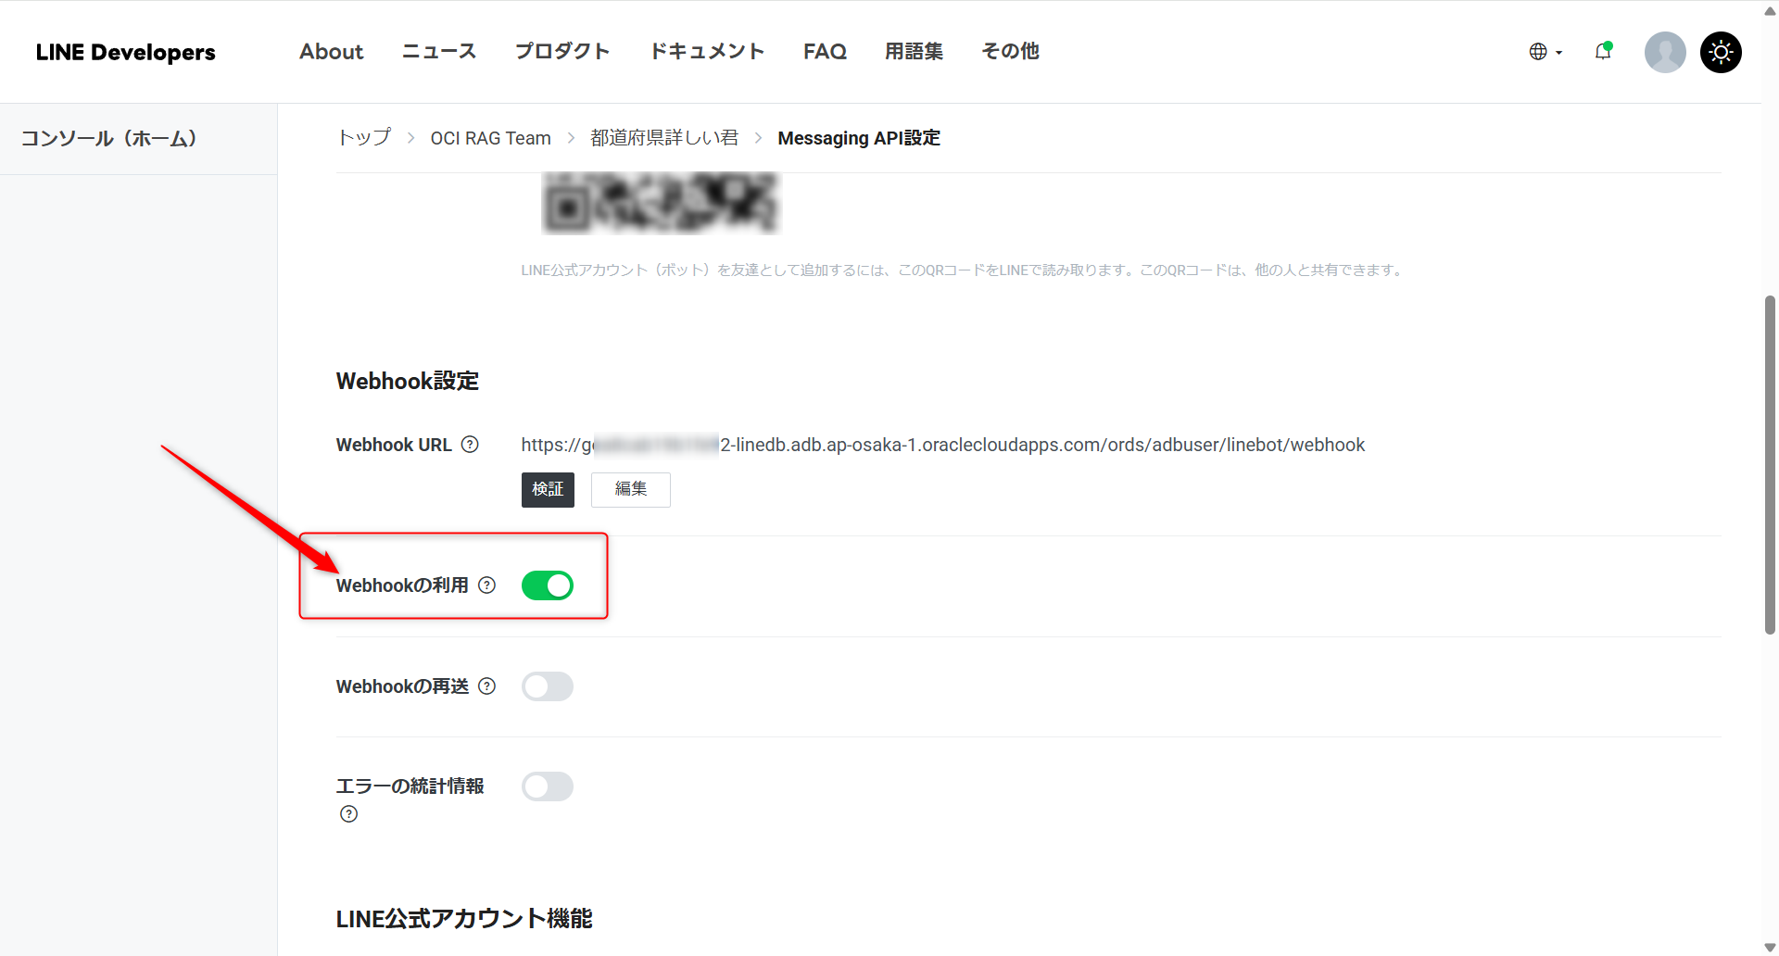Screen dimensions: 1779x956
Task: Click the Messaging API設定 breadcrumb
Action: click(x=859, y=138)
